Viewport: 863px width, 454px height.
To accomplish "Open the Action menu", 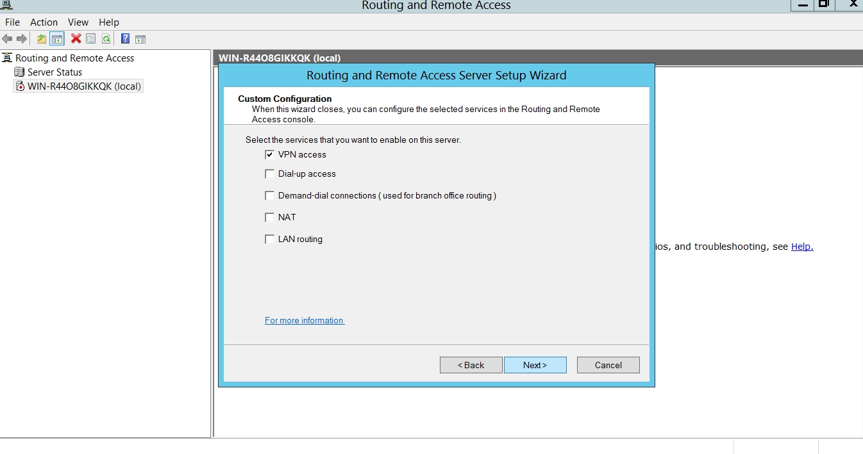I will pos(44,22).
